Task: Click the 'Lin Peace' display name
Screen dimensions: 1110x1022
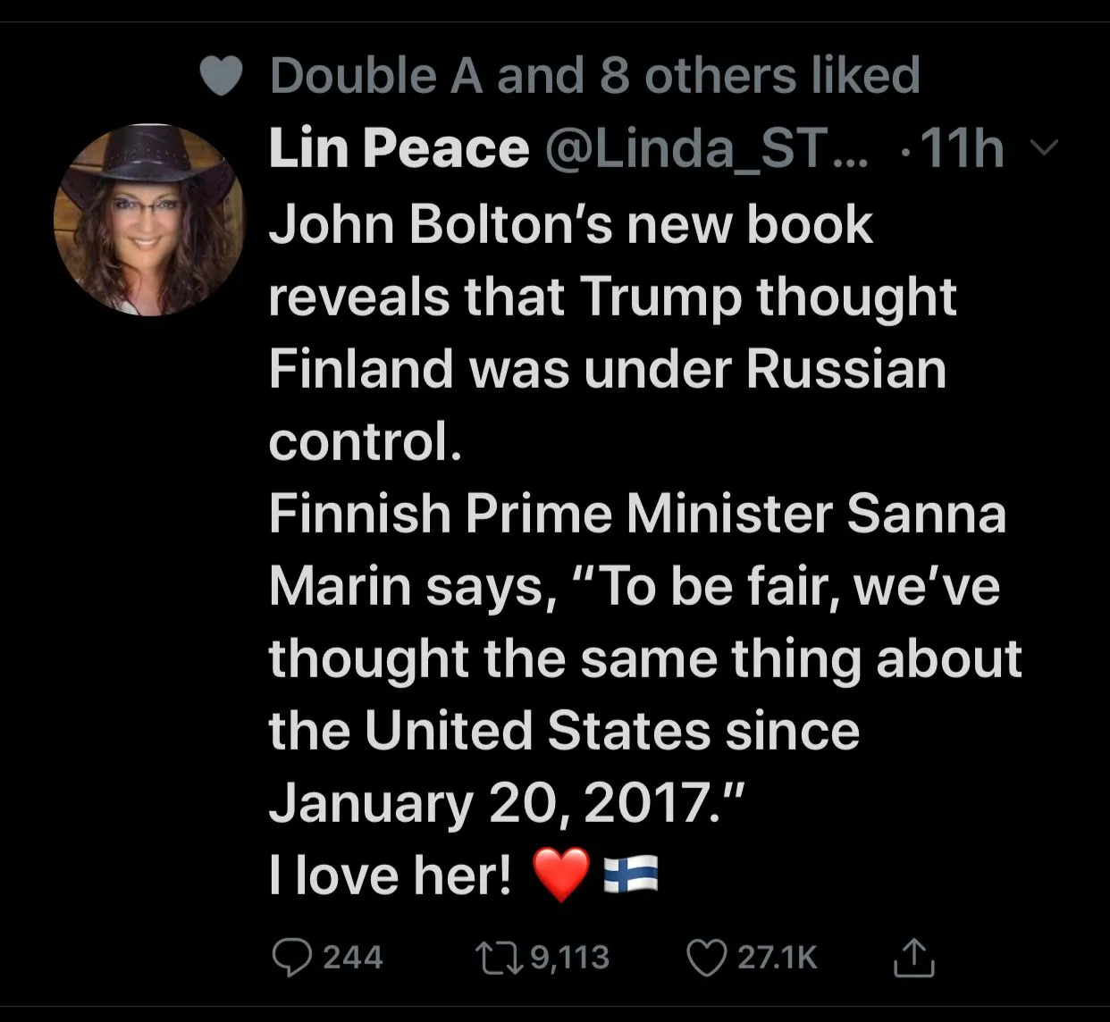Action: (399, 148)
